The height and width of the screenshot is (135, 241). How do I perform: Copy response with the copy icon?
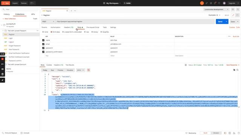pos(234,70)
